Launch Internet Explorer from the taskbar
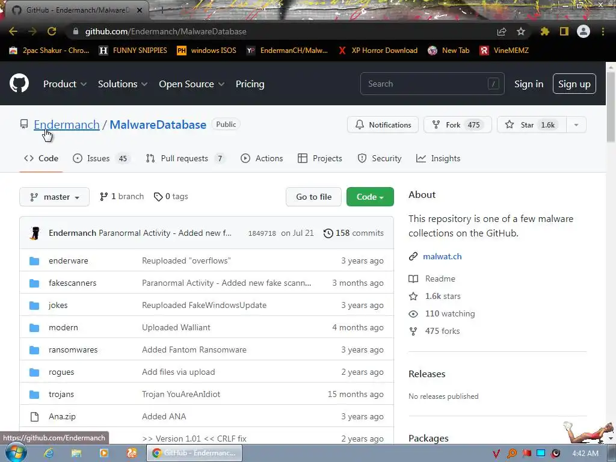Viewport: 616px width, 462px height. tap(49, 453)
